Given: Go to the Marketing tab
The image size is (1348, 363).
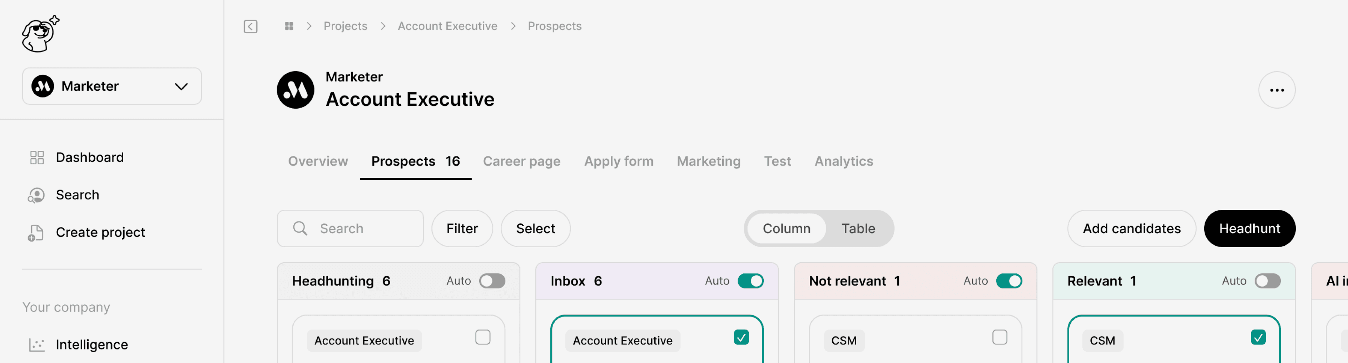Looking at the screenshot, I should click(709, 161).
